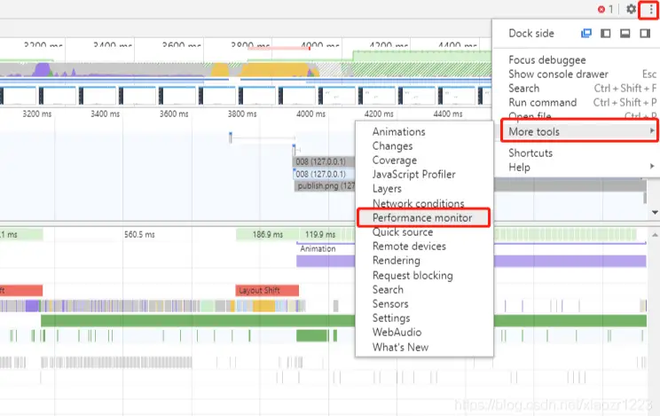Viewport: 660px width, 416px height.
Task: Select undock into separate window icon
Action: (585, 34)
